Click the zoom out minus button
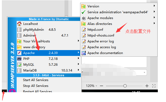Image resolution: width=166 pixels, height=102 pixels. [102, 86]
